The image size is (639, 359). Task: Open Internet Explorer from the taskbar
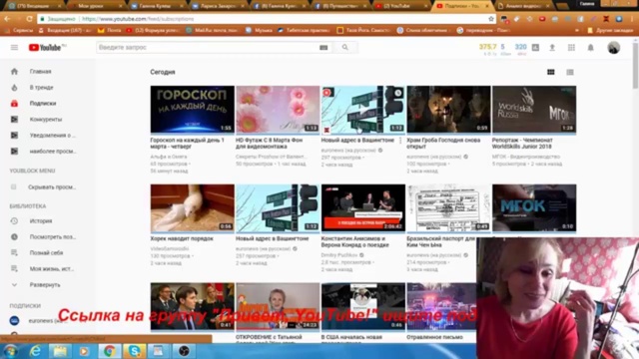[36, 351]
